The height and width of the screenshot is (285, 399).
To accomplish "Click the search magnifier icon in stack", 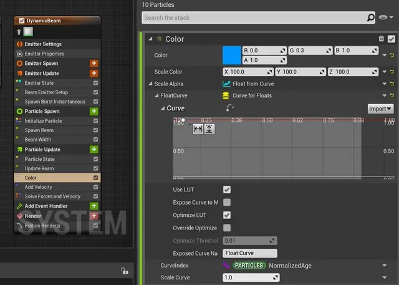I will [x=371, y=17].
